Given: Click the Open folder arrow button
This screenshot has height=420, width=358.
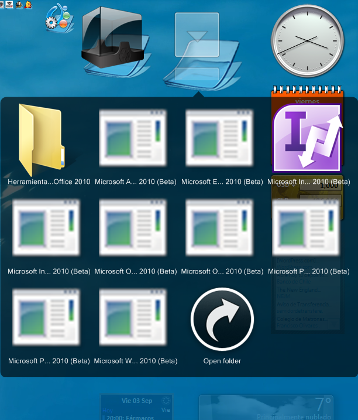Looking at the screenshot, I should 222,319.
